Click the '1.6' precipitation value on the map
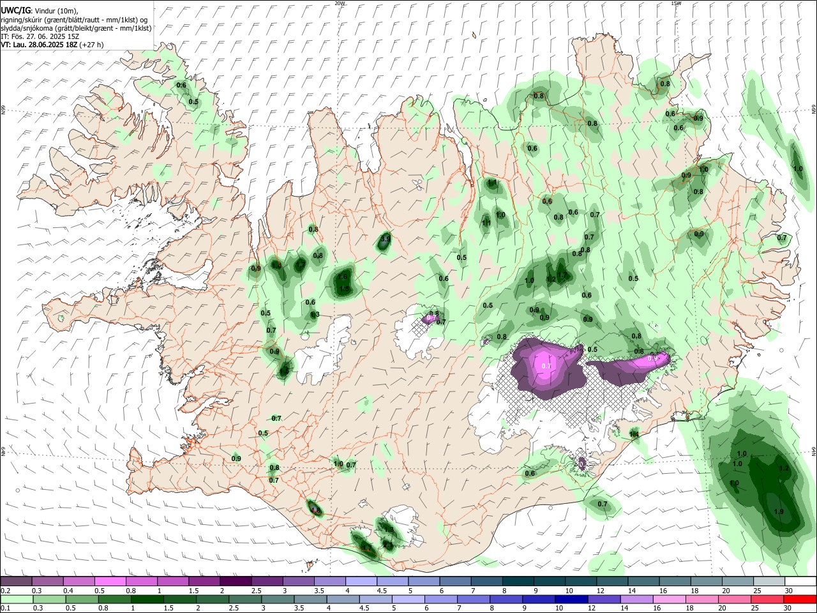 (343, 276)
